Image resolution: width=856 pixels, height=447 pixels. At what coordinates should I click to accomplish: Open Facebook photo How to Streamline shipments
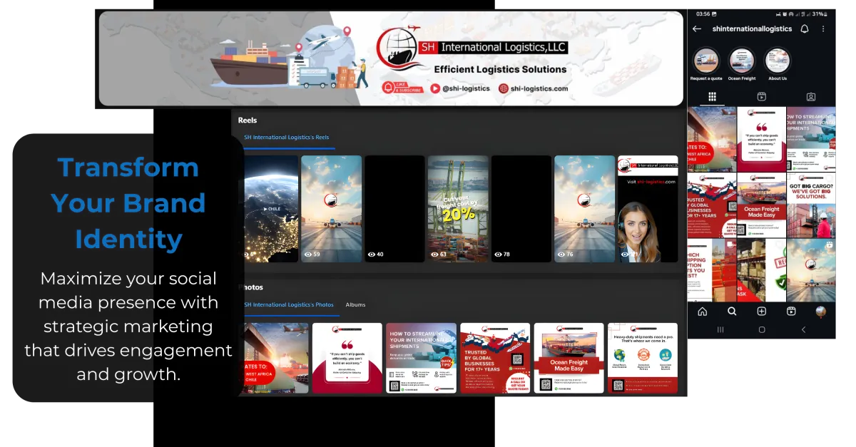(421, 358)
